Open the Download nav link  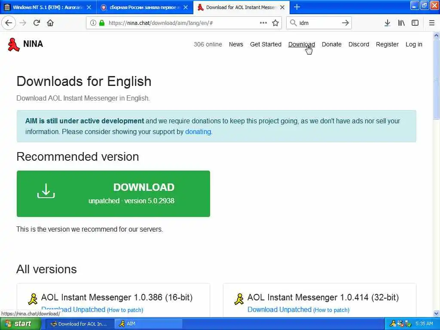pos(302,44)
